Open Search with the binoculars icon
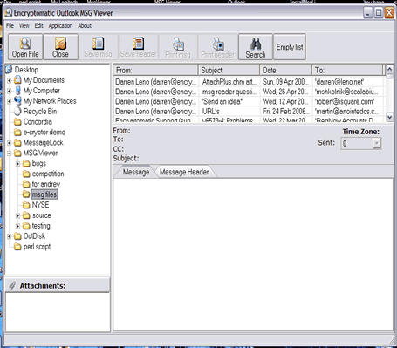The height and width of the screenshot is (348, 397). [x=256, y=47]
